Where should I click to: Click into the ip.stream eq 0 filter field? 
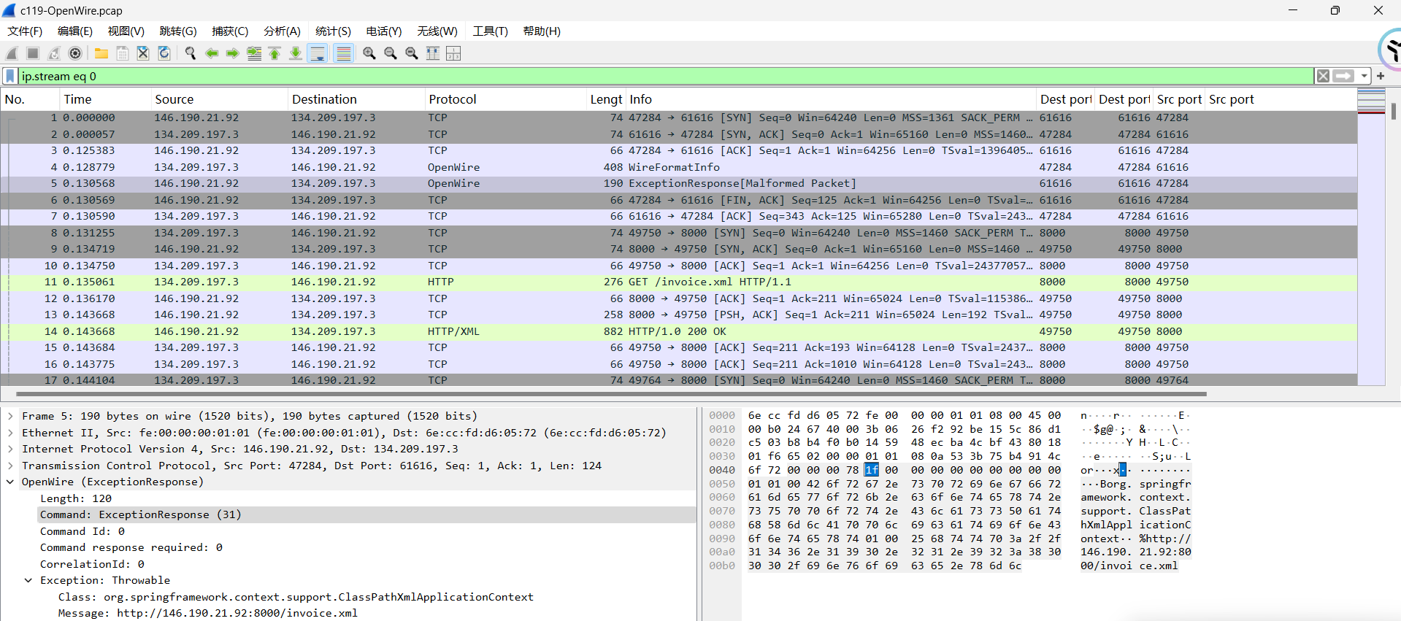666,76
